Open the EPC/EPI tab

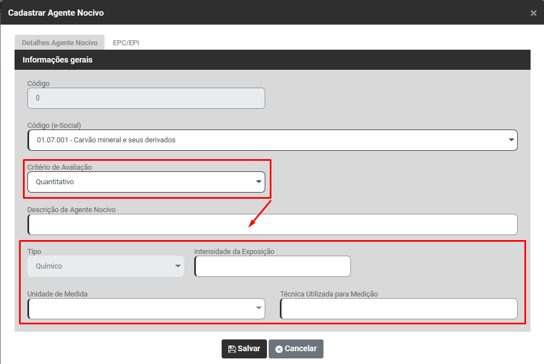coord(126,42)
